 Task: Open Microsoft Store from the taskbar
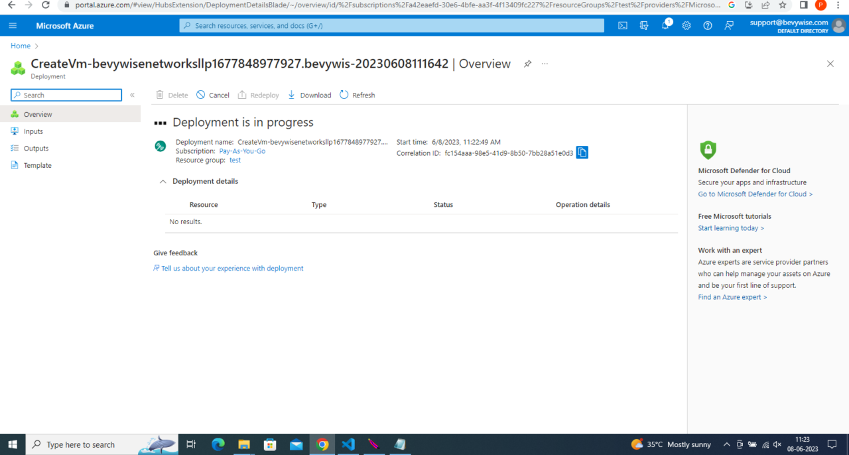point(270,444)
